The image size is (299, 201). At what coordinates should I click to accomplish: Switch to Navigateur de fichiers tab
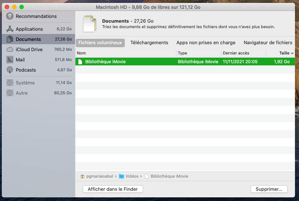(268, 43)
